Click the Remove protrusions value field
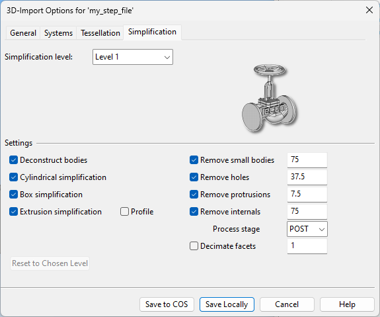Viewport: 380px width, 317px height. pyautogui.click(x=307, y=194)
